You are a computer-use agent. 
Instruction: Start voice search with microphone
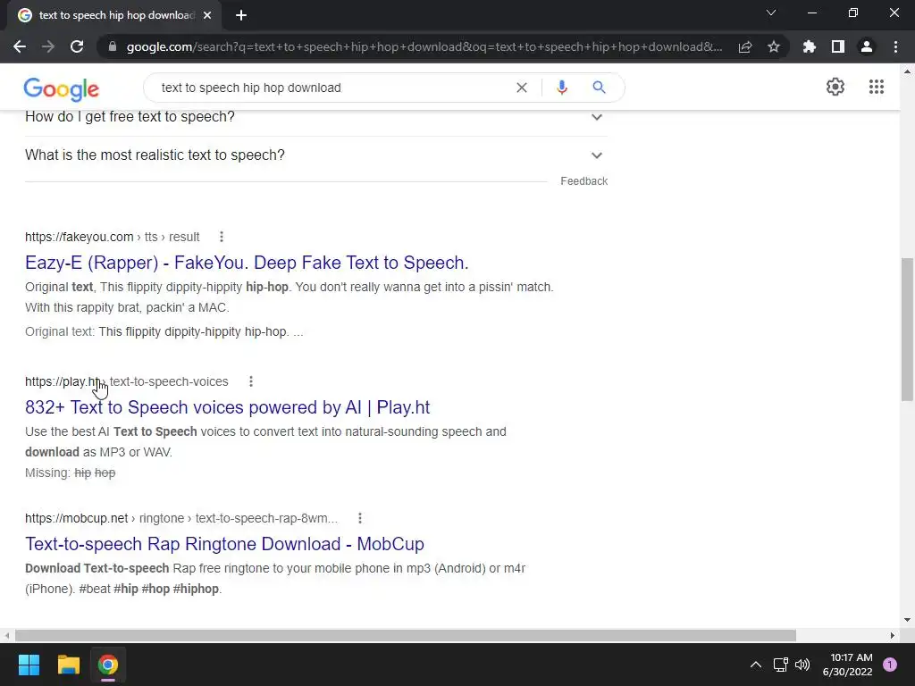(x=562, y=88)
